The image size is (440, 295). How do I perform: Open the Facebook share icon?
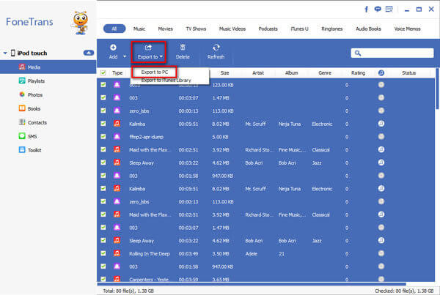pyautogui.click(x=366, y=10)
